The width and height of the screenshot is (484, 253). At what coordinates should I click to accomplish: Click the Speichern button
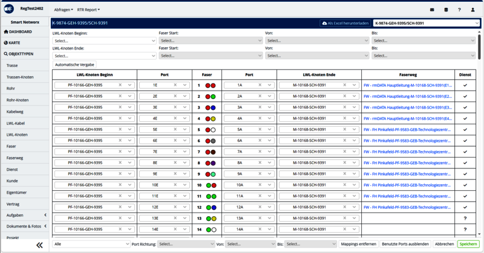tap(468, 244)
